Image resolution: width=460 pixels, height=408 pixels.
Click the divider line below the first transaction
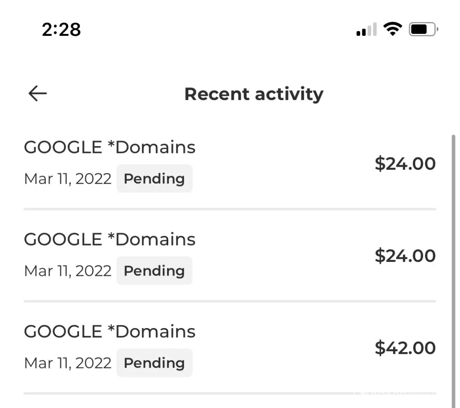(230, 209)
